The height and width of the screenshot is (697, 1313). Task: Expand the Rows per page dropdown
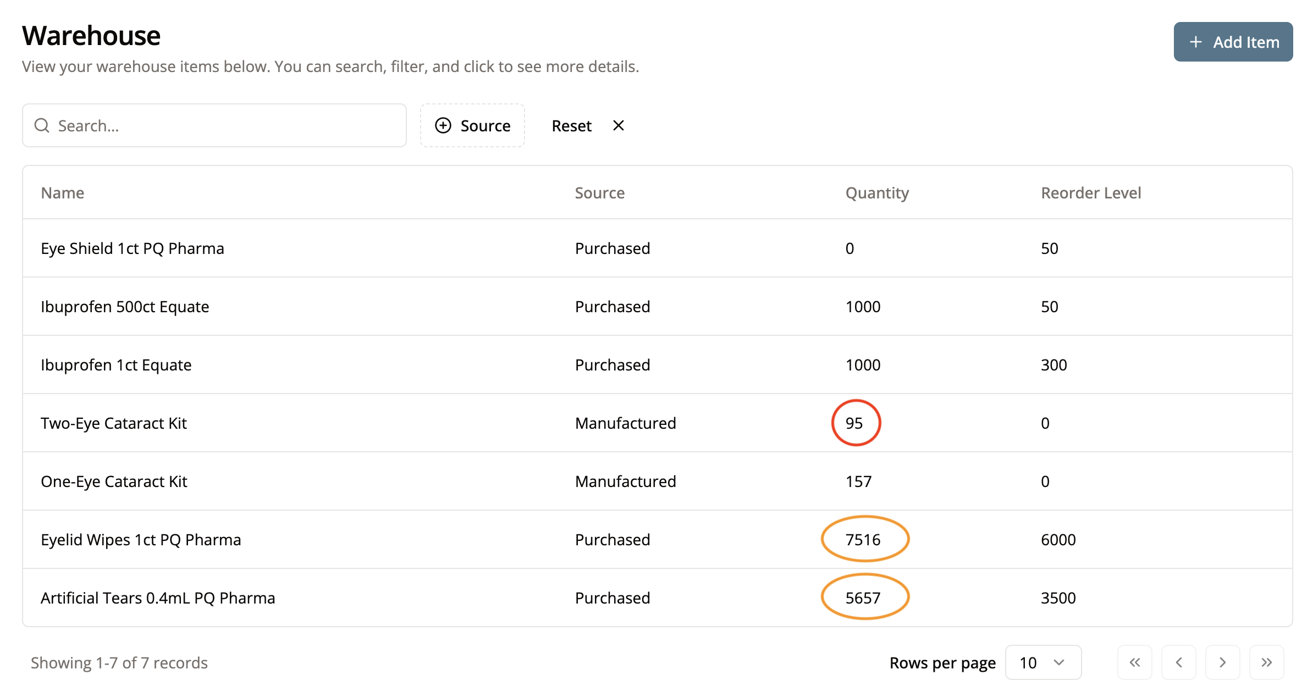pyautogui.click(x=1042, y=662)
